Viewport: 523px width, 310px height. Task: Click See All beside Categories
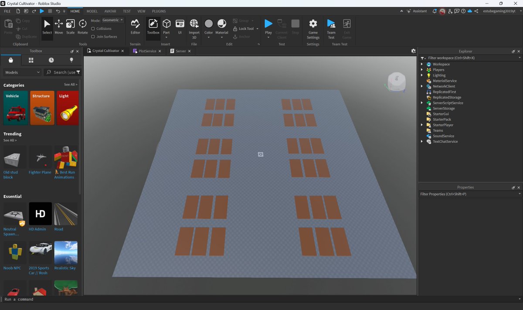click(x=71, y=85)
